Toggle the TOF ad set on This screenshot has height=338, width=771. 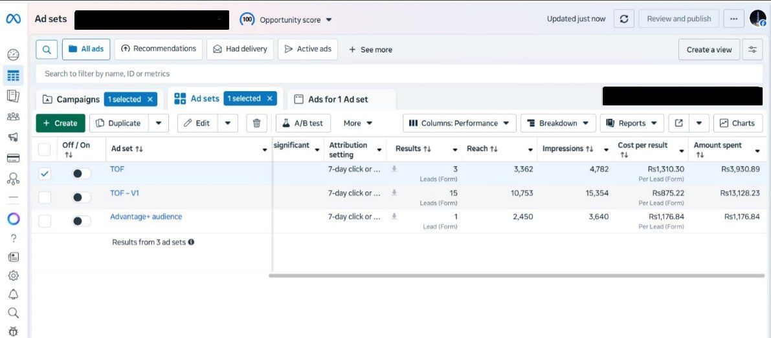[81, 173]
